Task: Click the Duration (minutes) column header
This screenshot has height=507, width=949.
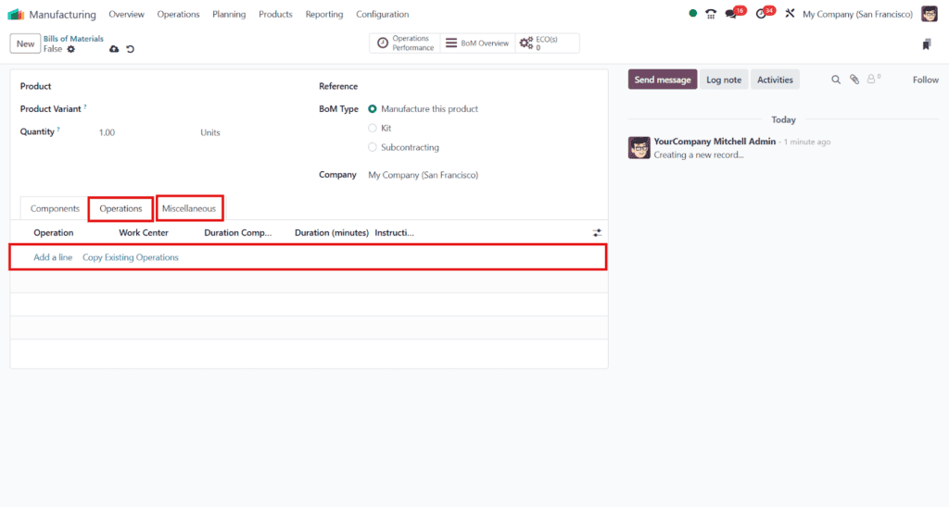Action: [332, 232]
